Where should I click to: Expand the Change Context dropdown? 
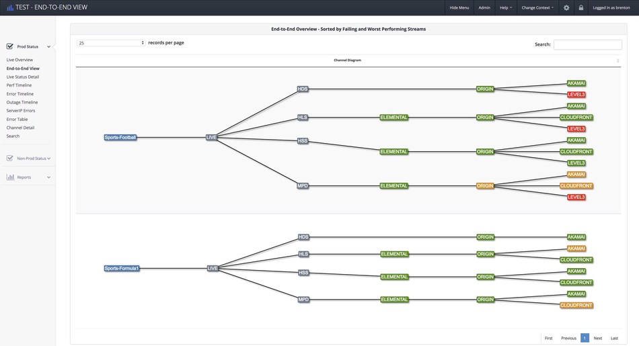point(537,7)
